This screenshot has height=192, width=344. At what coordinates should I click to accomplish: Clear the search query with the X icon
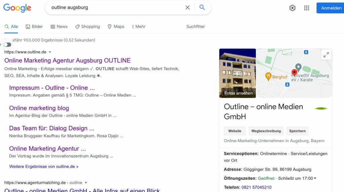(x=187, y=7)
